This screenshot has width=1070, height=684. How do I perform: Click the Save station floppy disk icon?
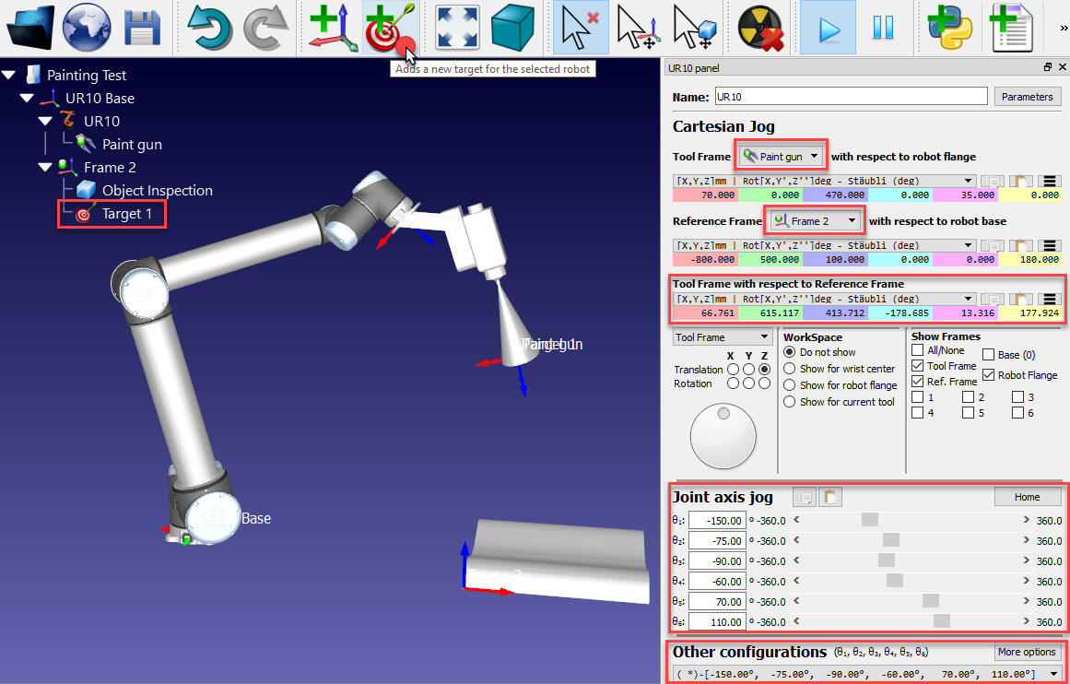tap(142, 28)
